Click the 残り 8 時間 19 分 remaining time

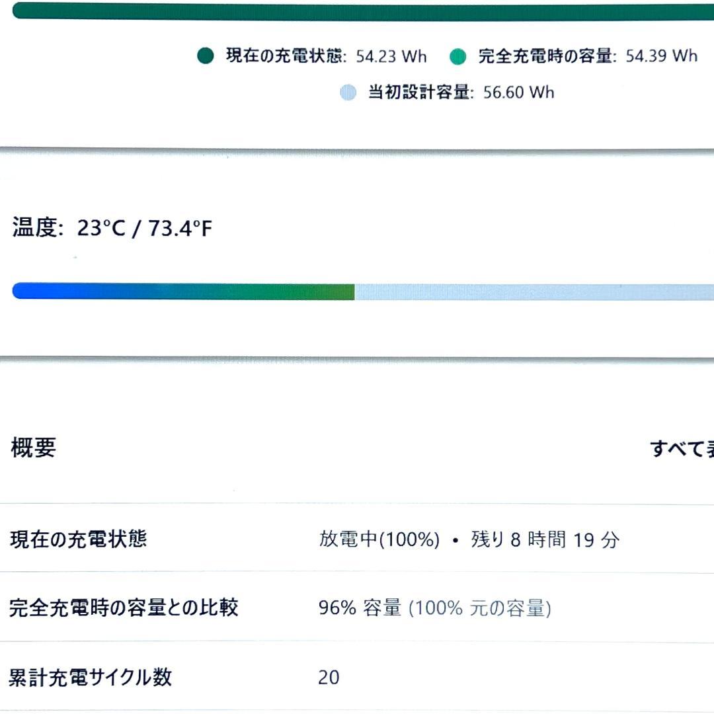tap(545, 540)
